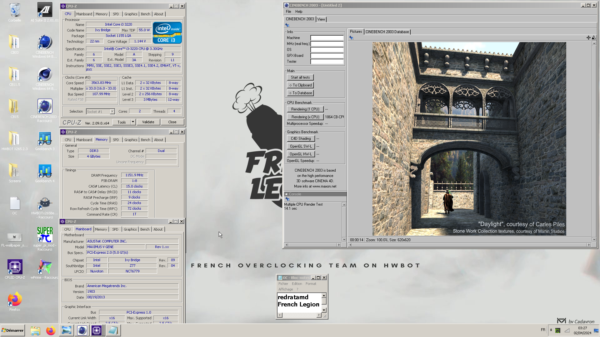Toggle the Console panel header square

(286, 194)
